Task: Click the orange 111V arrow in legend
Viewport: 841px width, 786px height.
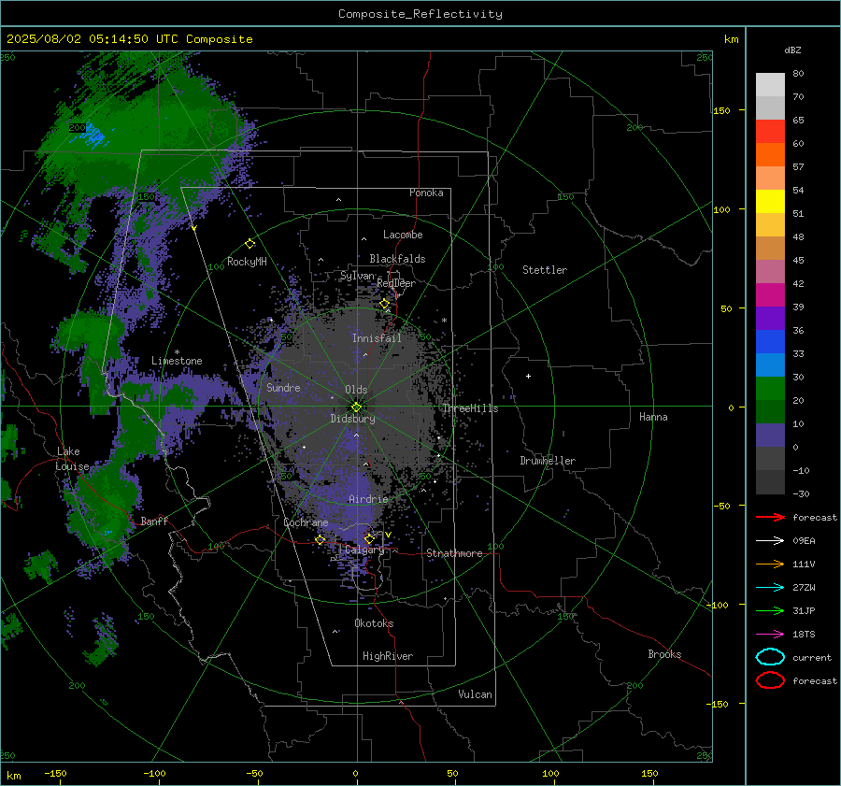Action: pos(770,564)
